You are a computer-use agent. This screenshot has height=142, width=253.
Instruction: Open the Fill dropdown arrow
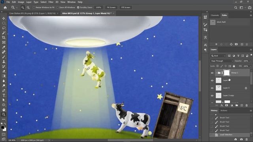coord(251,66)
